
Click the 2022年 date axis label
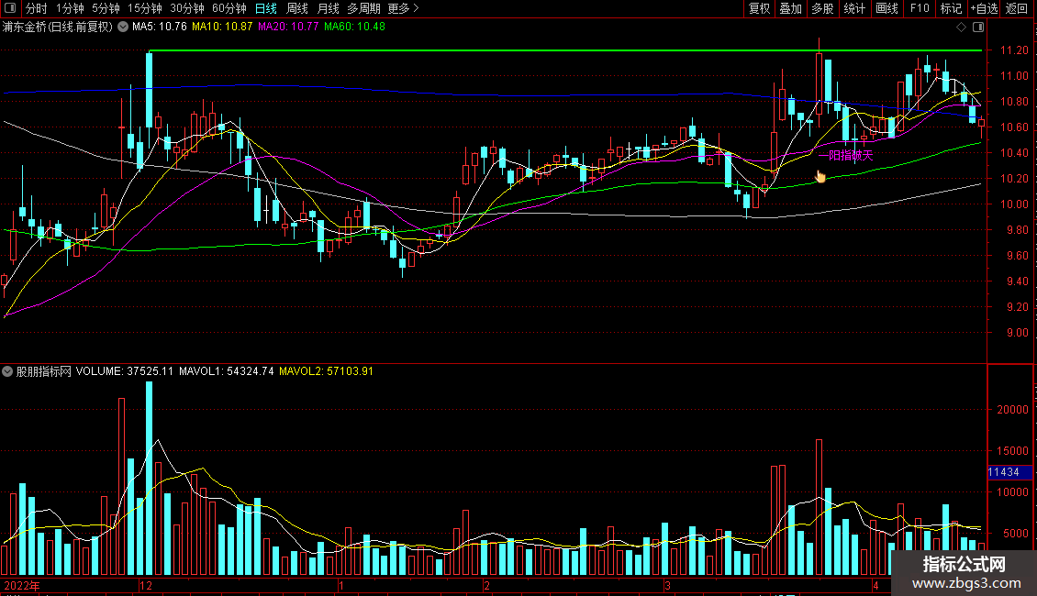point(22,586)
